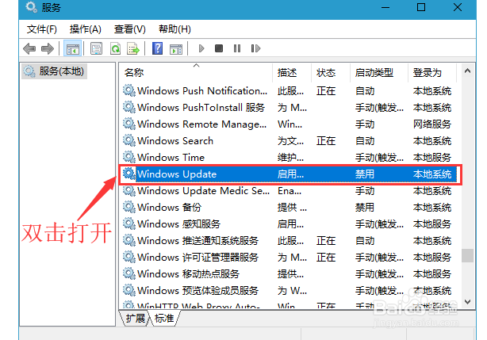
Task: Click the Start service play icon
Action: [x=201, y=48]
